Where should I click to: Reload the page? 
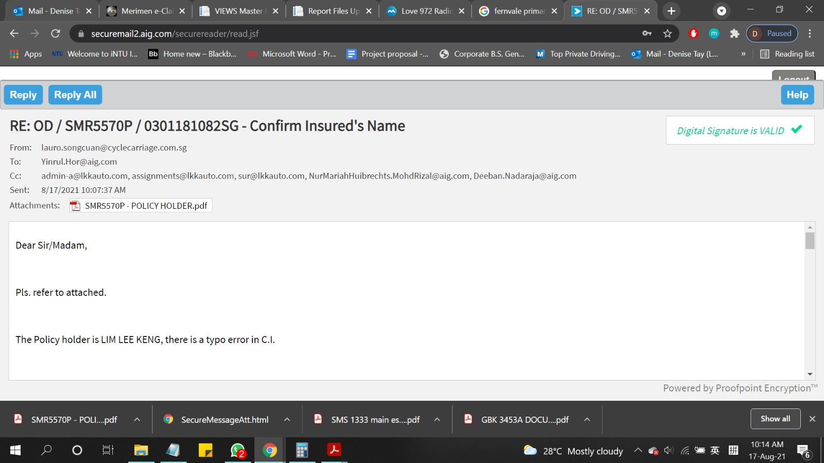tap(56, 33)
